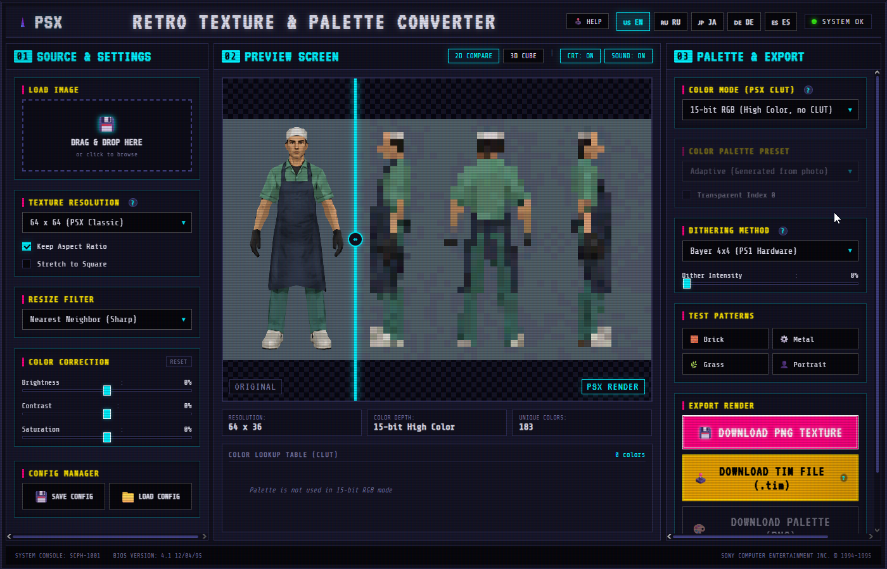Click the left panel horizontal scrollbar
The width and height of the screenshot is (887, 569).
pyautogui.click(x=105, y=537)
